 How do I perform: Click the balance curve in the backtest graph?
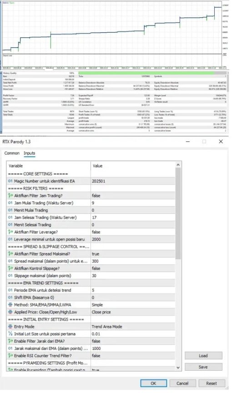coord(112,32)
